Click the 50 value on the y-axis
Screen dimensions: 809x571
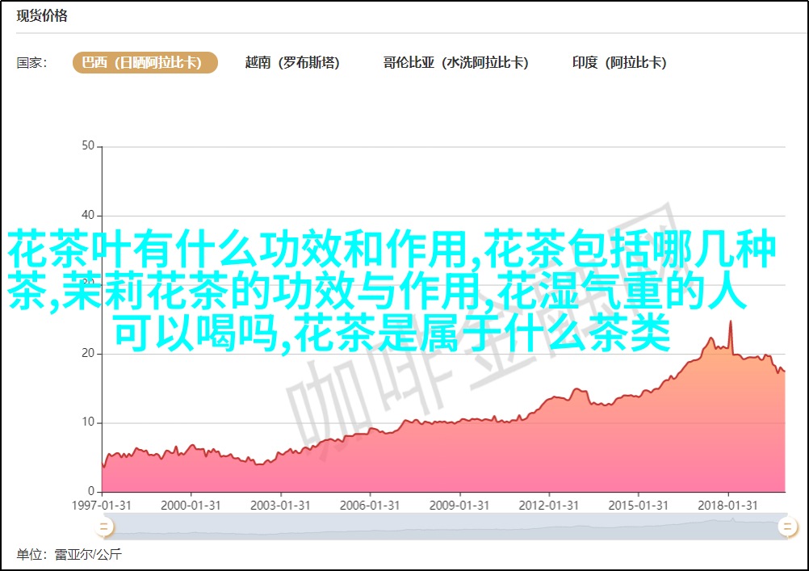pyautogui.click(x=88, y=146)
